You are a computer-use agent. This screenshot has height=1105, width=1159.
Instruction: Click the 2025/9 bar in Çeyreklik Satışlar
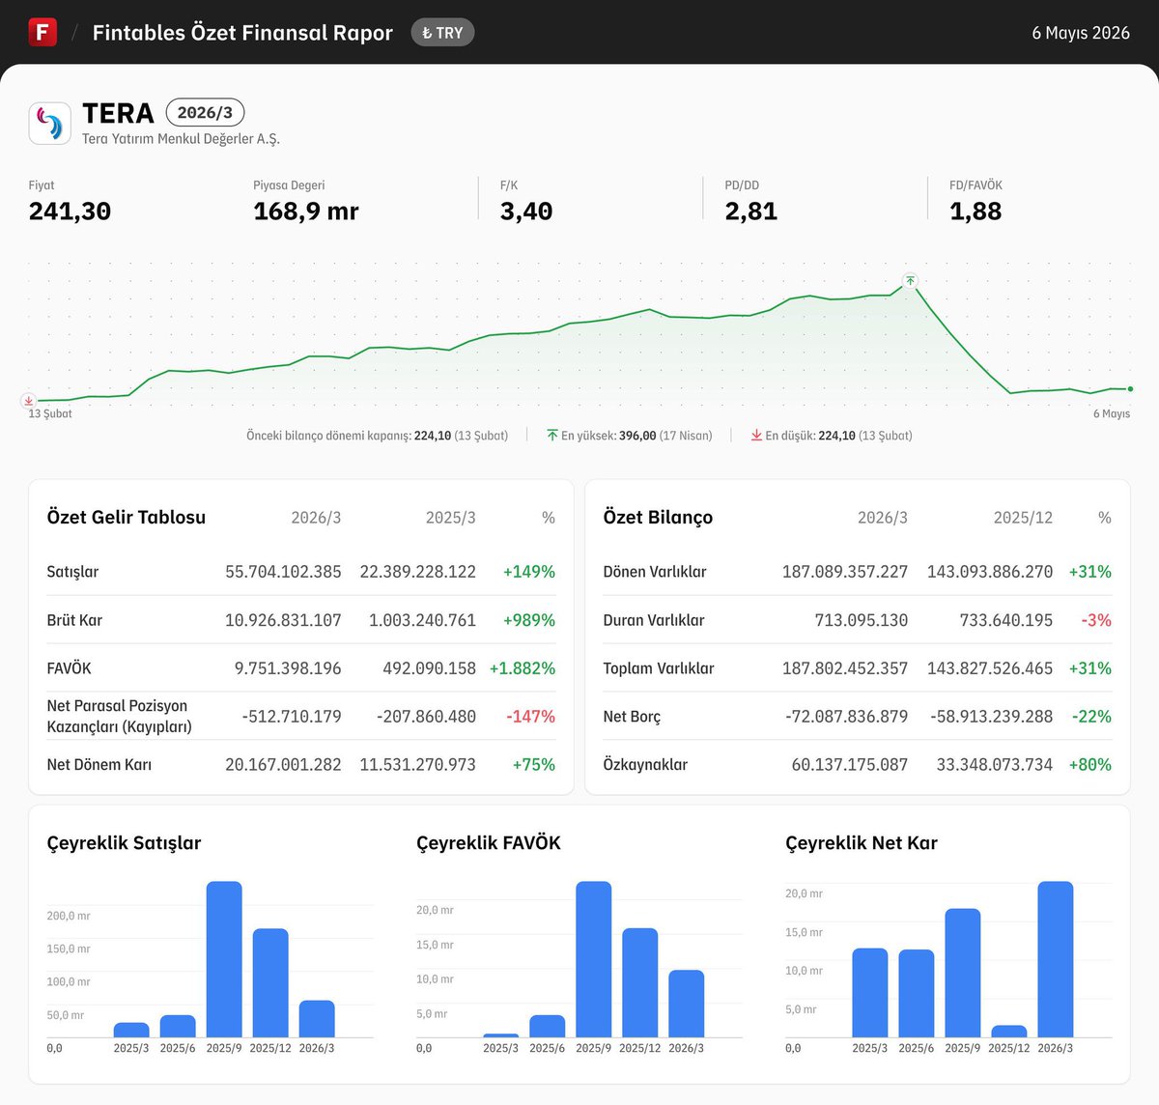pos(224,959)
